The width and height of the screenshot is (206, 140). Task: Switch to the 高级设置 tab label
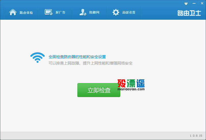129,12
